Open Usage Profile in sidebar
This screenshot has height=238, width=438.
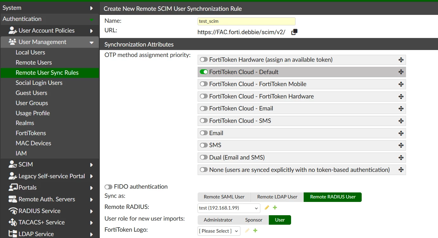pyautogui.click(x=33, y=113)
